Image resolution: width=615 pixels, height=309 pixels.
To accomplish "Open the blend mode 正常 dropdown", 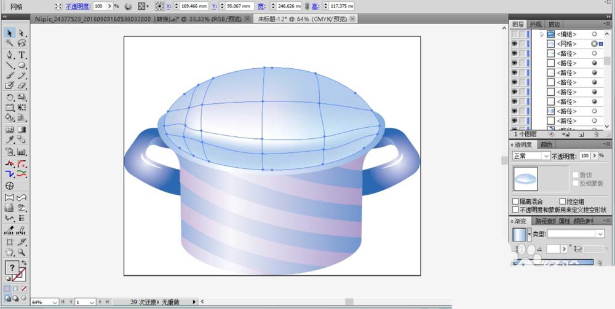I will 531,156.
